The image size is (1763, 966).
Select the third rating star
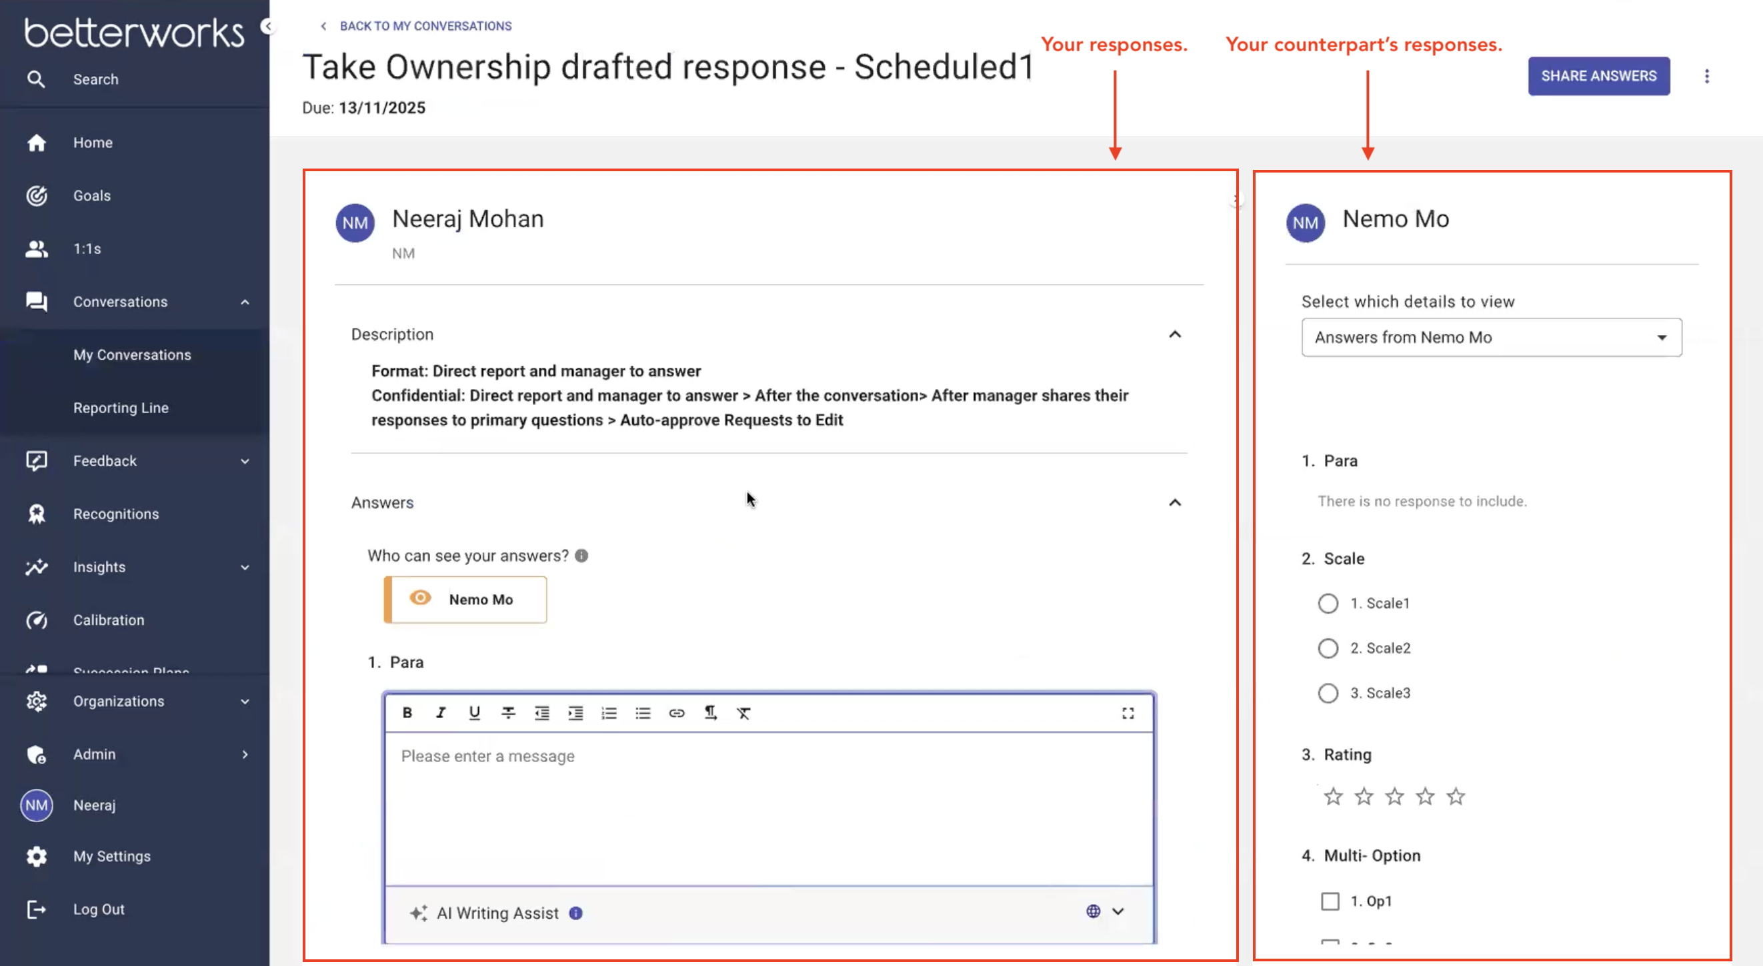[x=1394, y=797]
